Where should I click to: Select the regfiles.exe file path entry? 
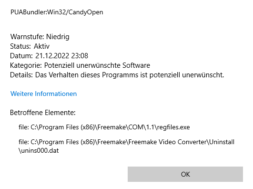(104, 127)
